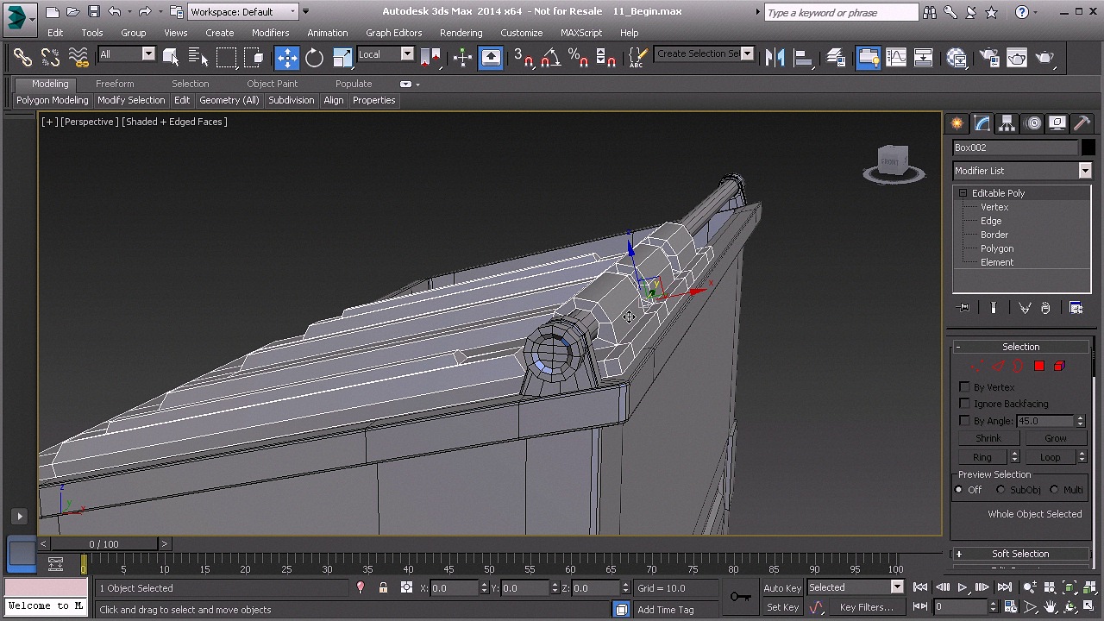Enable the By Angle checkbox
Image resolution: width=1104 pixels, height=621 pixels.
pos(964,421)
